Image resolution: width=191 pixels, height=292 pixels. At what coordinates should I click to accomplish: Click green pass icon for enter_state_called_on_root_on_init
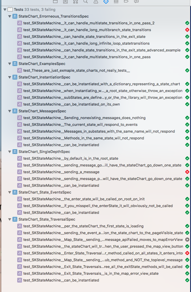[x=187, y=199]
